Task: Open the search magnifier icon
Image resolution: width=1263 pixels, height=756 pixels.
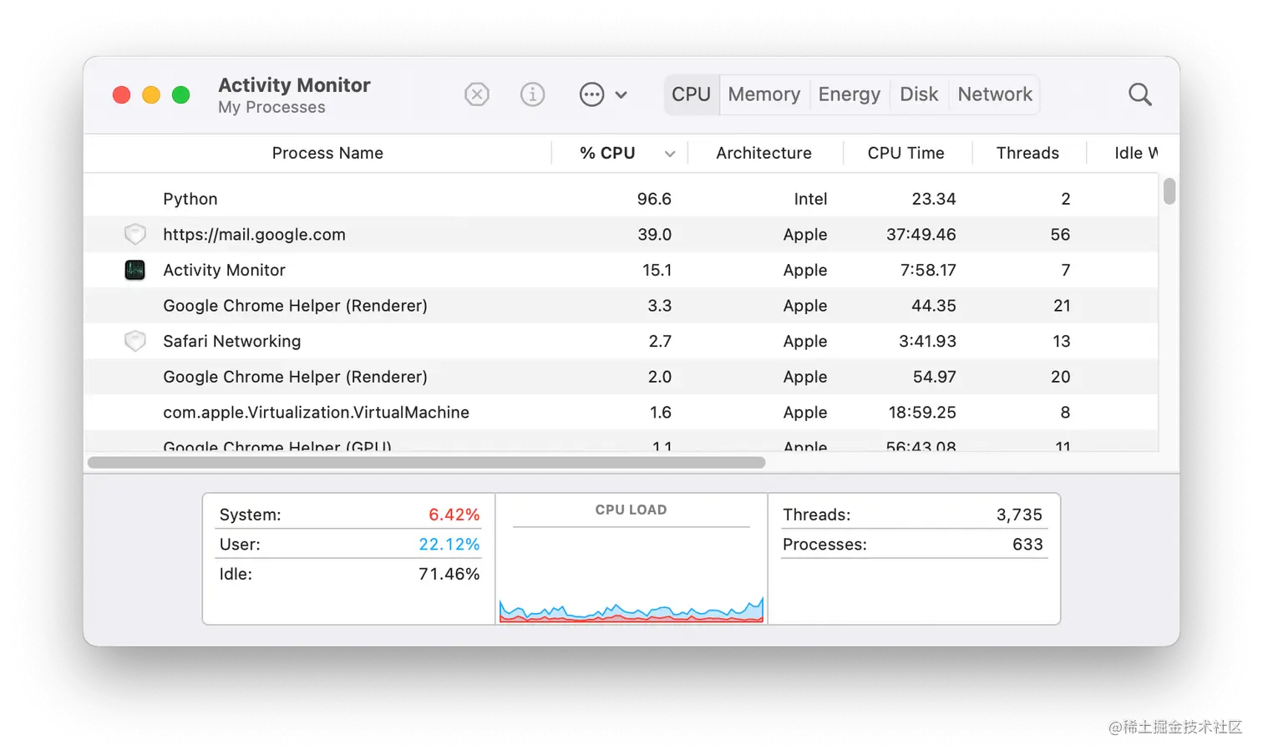Action: 1139,94
